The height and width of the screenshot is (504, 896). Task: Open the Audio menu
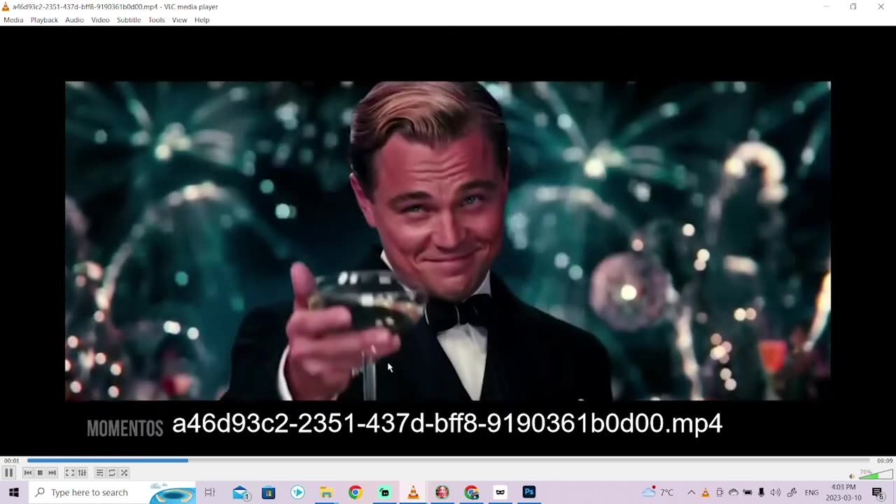[74, 20]
